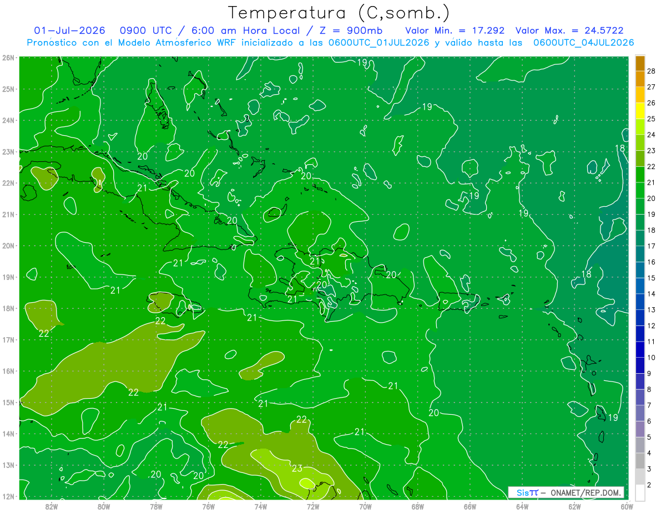Select initialization time '0600UTC_01JUL2026'
This screenshot has height=514, width=666.
(379, 43)
